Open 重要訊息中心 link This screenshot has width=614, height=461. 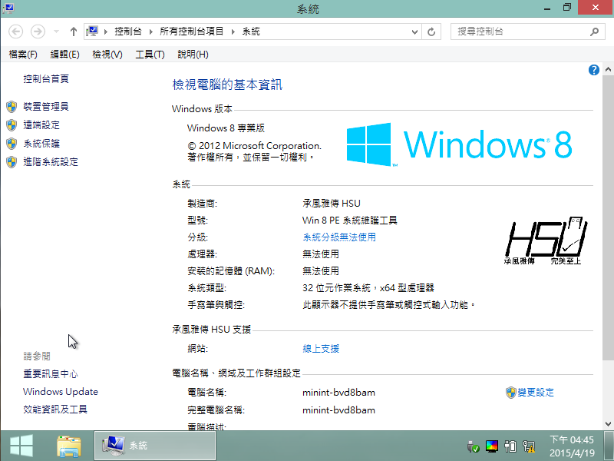pos(51,373)
